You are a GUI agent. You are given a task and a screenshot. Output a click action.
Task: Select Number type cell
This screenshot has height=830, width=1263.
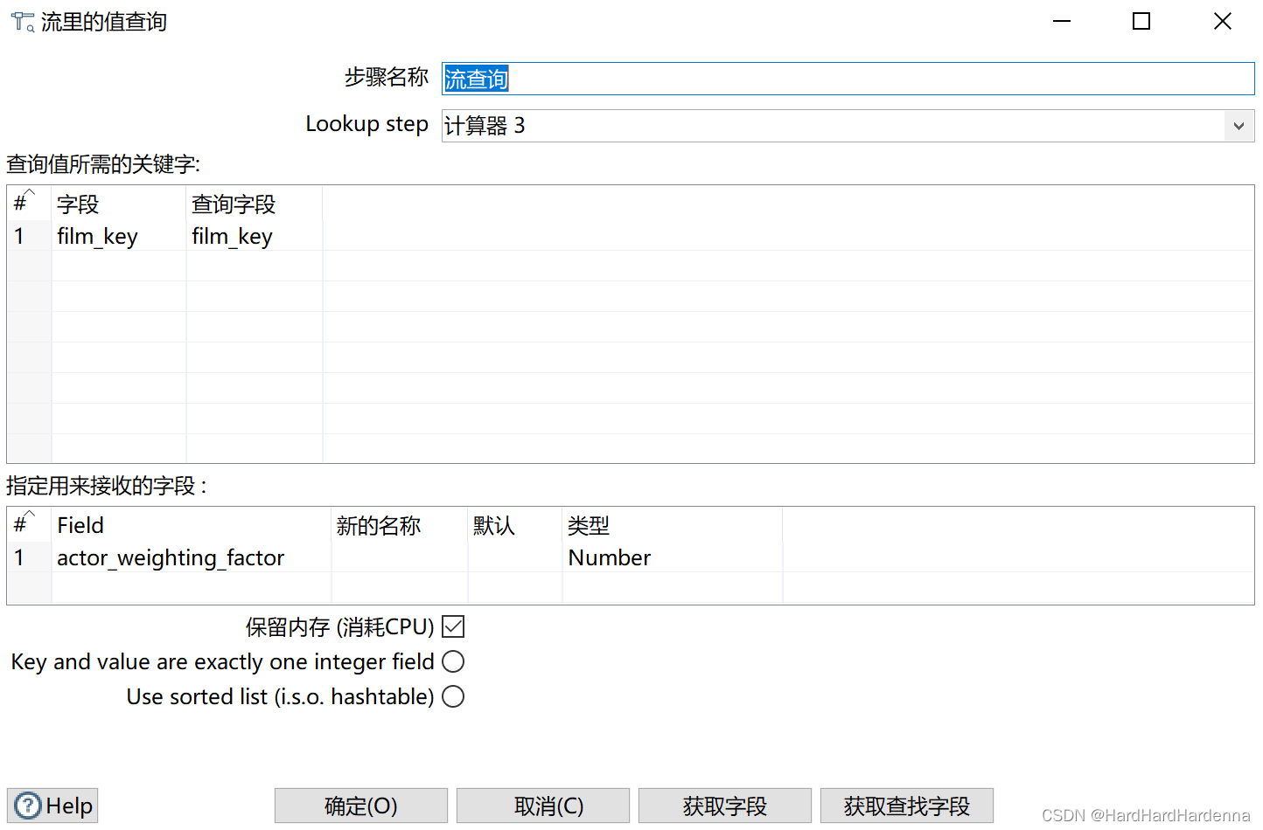673,557
